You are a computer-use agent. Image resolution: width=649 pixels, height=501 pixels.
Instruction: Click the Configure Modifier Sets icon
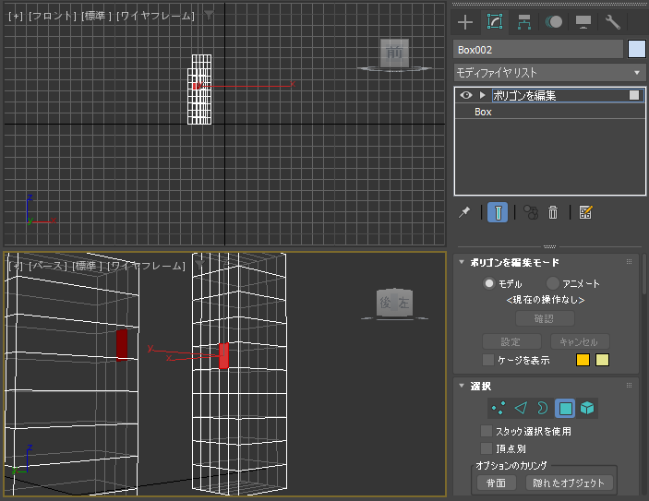pos(585,212)
